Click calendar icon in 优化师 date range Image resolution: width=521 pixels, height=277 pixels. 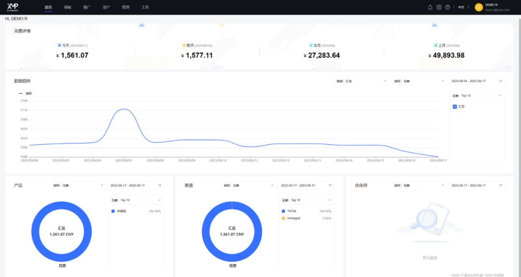coord(500,185)
